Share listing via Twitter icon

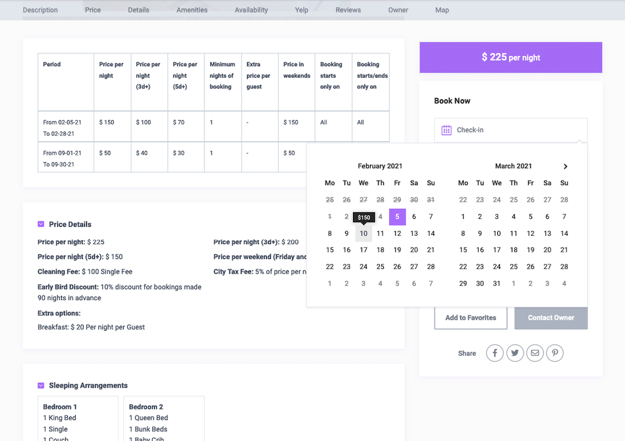pos(514,353)
